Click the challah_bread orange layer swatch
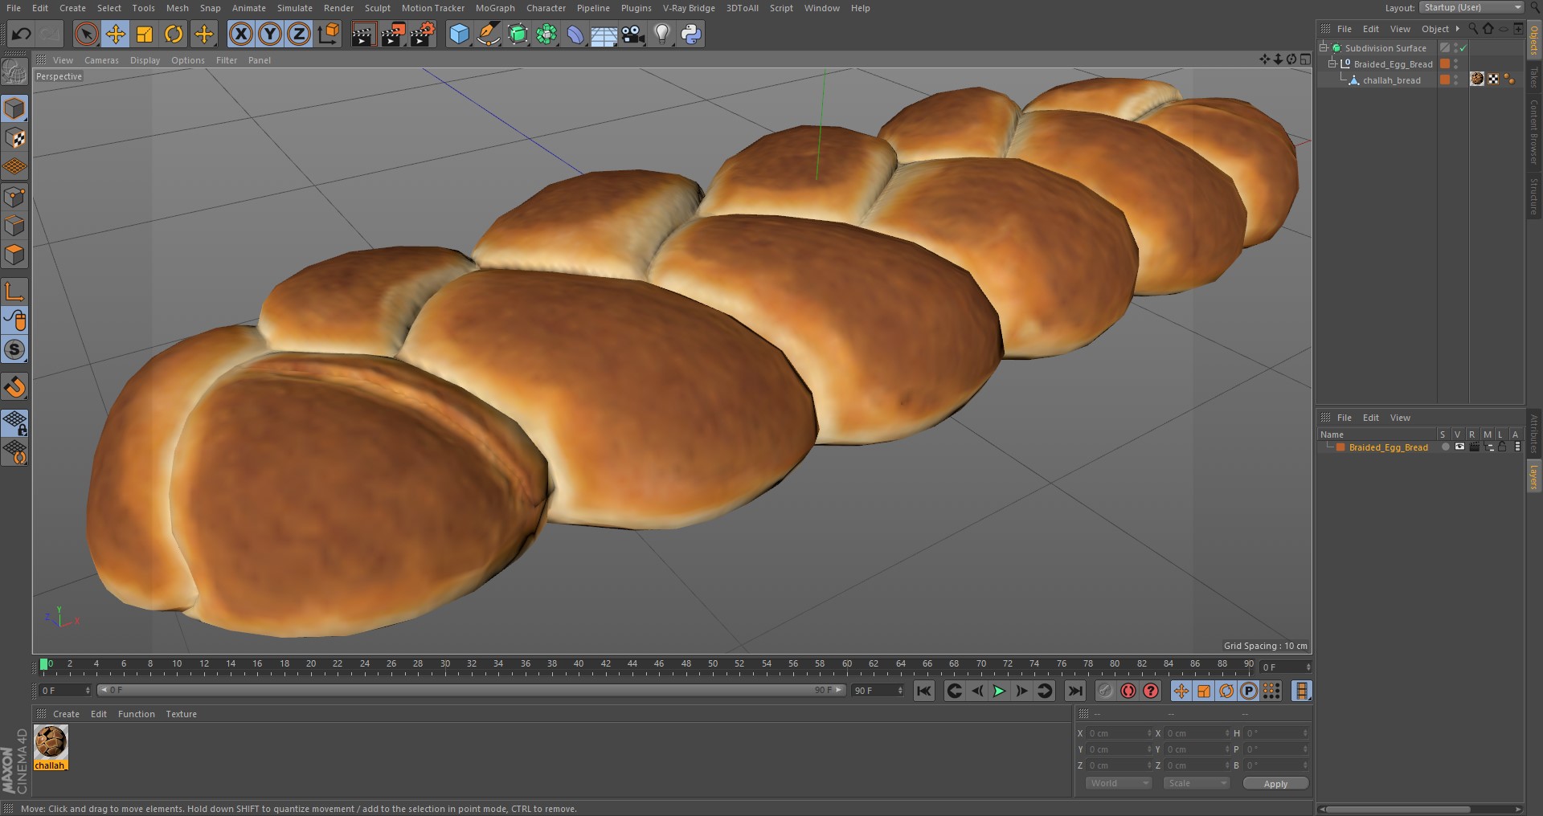 (1445, 80)
